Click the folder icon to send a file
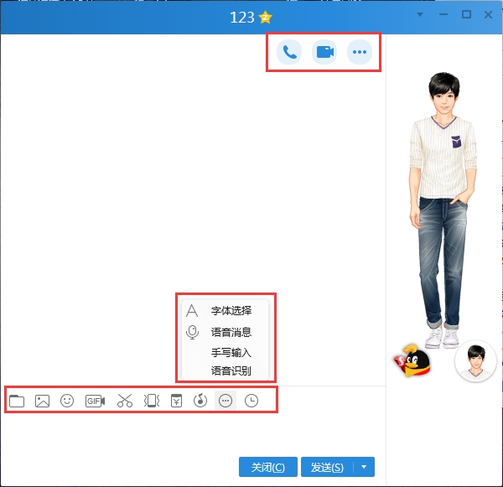The height and width of the screenshot is (487, 503). 17,401
